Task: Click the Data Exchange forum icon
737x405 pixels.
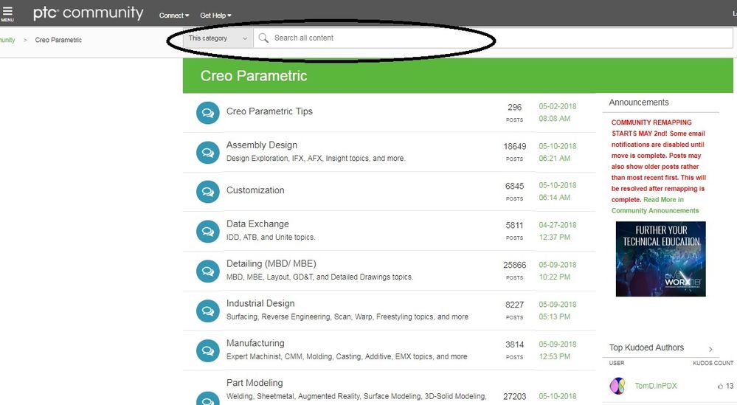Action: coord(208,232)
